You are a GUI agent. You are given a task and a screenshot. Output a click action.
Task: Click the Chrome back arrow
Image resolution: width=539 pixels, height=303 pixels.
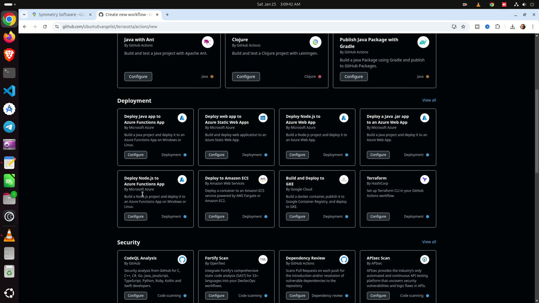point(25,27)
